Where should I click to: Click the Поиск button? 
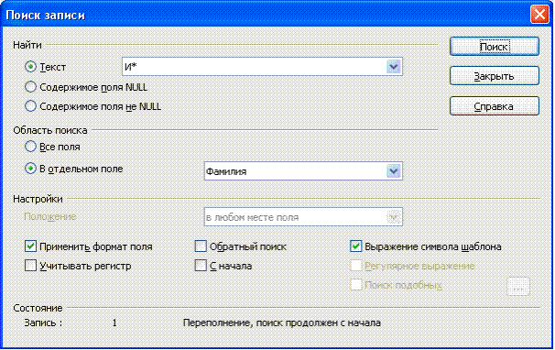pyautogui.click(x=495, y=47)
